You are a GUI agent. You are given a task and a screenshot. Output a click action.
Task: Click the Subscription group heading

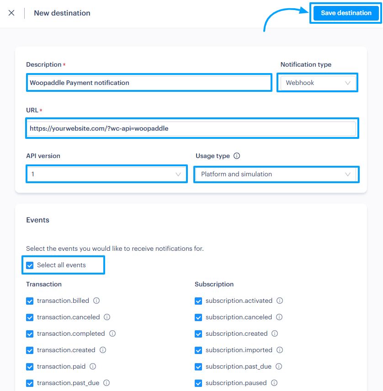pos(214,284)
